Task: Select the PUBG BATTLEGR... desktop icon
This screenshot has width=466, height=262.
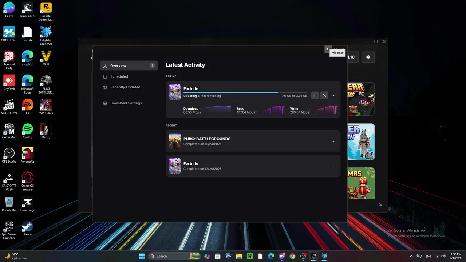Action: click(x=46, y=84)
